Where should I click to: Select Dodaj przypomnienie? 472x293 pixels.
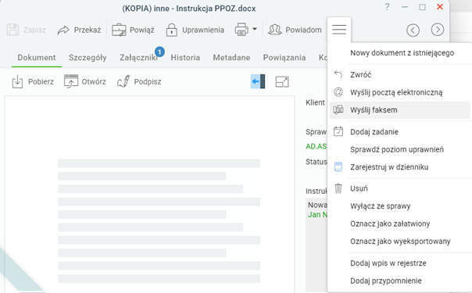coord(386,280)
